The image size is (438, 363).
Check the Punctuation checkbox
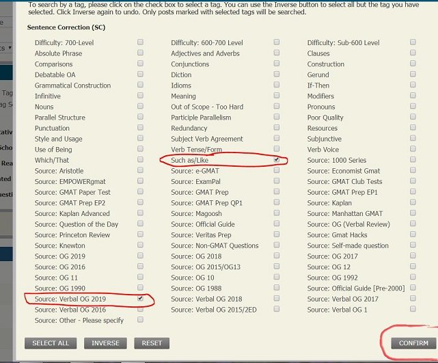(140, 127)
